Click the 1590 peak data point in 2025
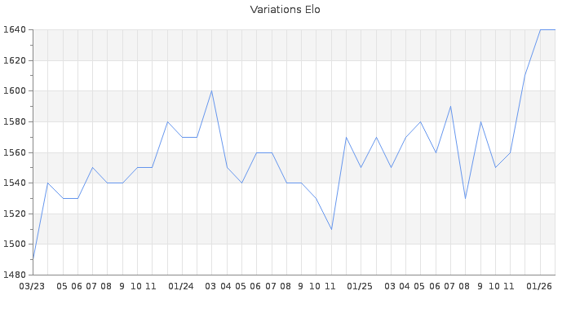The height and width of the screenshot is (326, 571). [x=450, y=106]
